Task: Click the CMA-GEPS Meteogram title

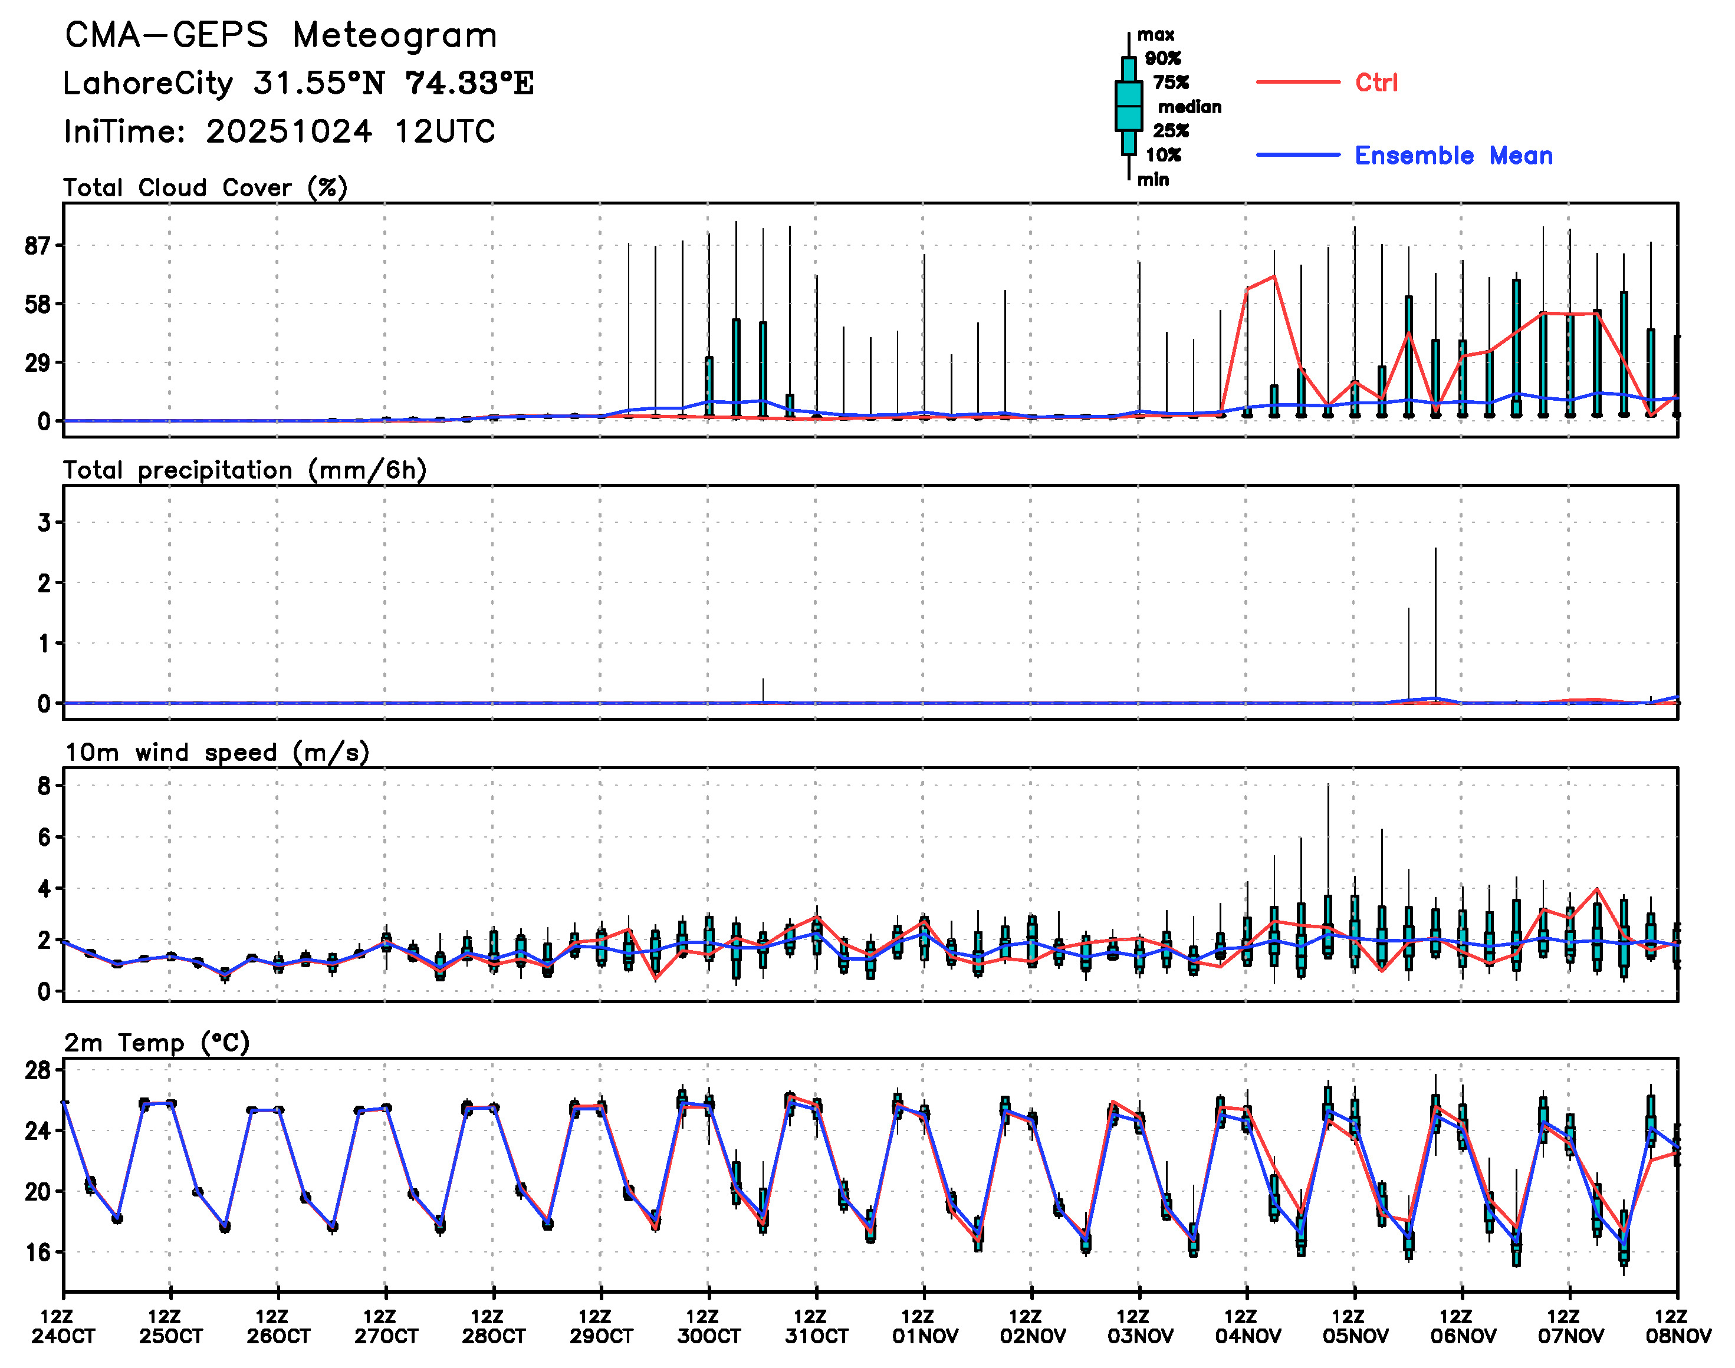Action: 281,35
